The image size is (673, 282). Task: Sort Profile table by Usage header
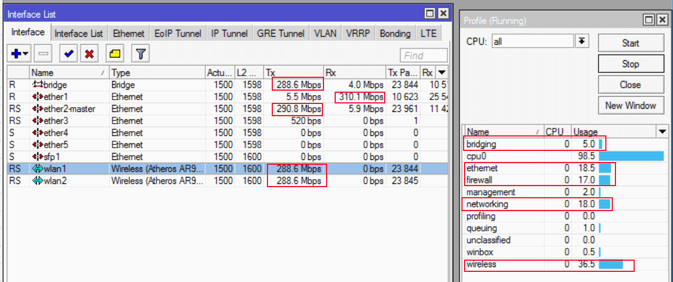tap(613, 132)
